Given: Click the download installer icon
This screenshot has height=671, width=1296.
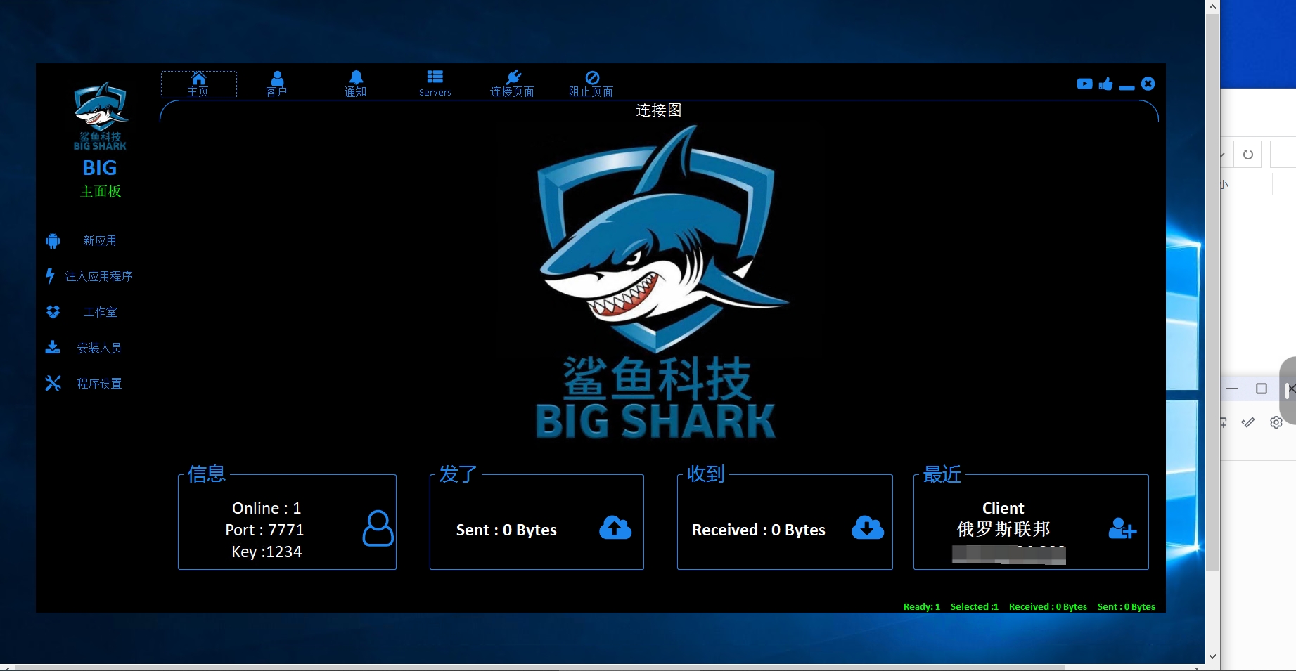Looking at the screenshot, I should (53, 347).
